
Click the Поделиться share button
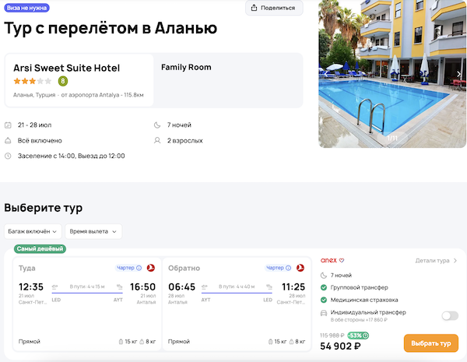click(x=274, y=8)
